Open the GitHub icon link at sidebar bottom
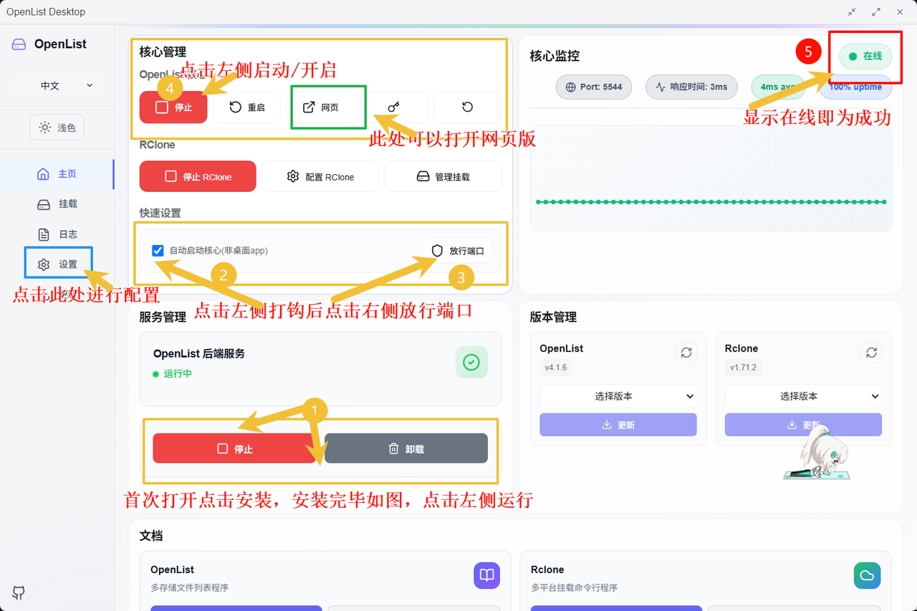917x611 pixels. (19, 592)
